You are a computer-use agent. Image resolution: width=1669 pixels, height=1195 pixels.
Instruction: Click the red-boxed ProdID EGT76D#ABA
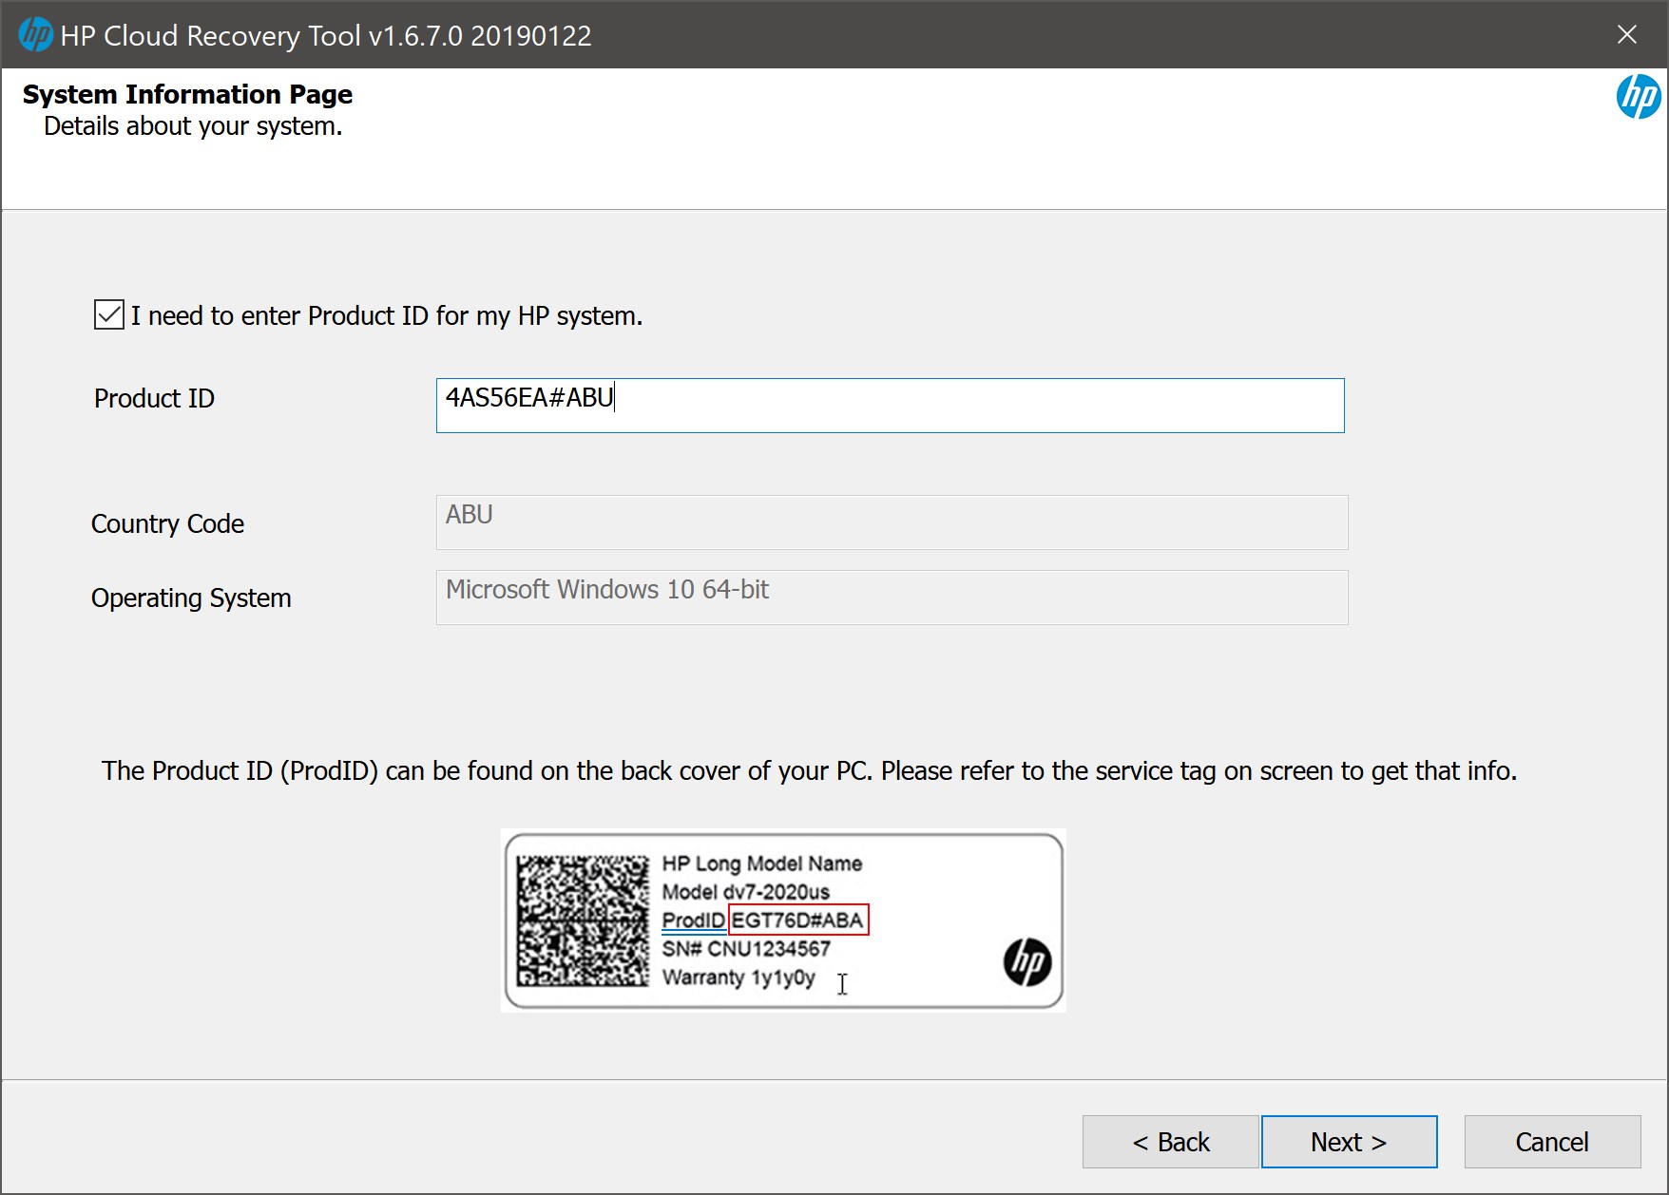(796, 918)
